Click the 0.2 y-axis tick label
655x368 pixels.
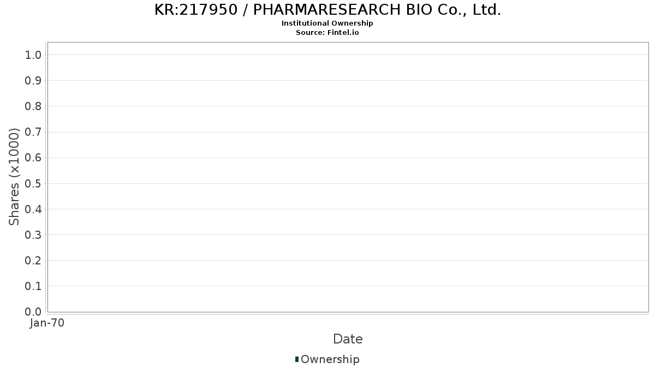[33, 261]
